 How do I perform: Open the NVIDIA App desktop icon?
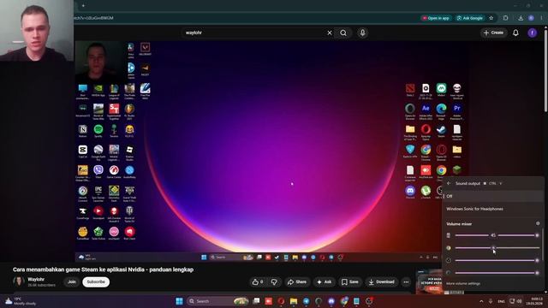98,90
